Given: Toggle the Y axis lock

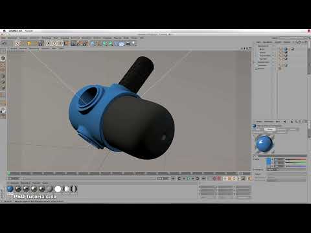Looking at the screenshot, I should 54,43.
